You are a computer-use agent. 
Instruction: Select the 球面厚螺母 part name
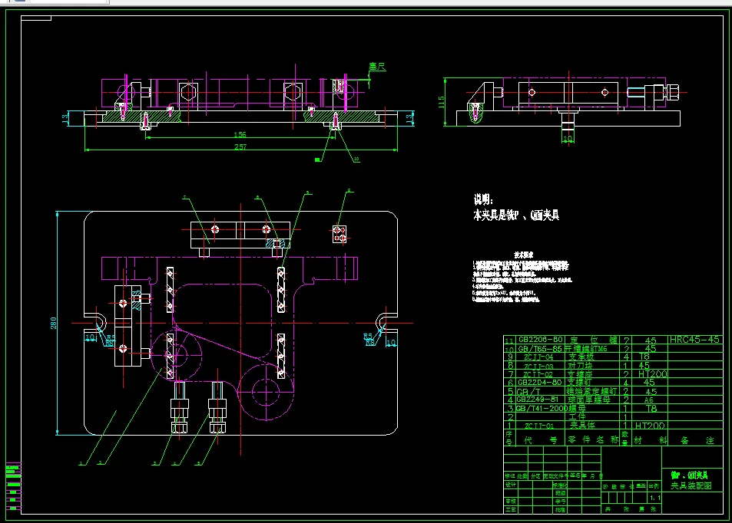(588, 400)
